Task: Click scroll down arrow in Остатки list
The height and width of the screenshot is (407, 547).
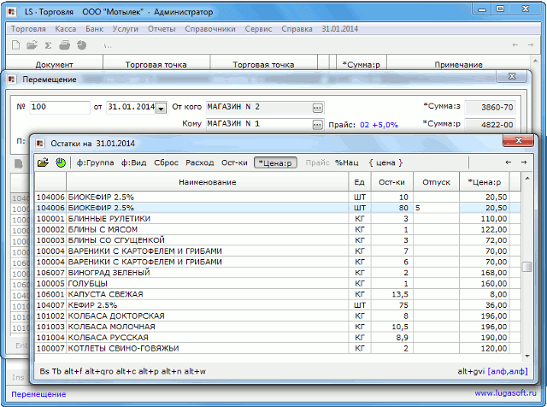Action: pos(527,357)
